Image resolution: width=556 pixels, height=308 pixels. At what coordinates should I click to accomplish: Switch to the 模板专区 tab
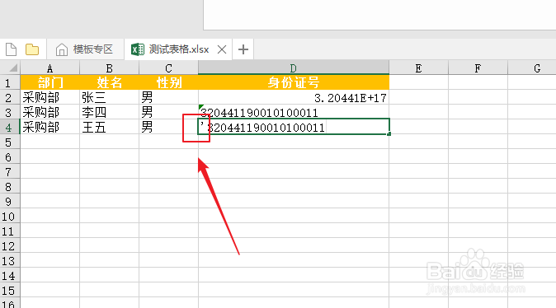[85, 49]
